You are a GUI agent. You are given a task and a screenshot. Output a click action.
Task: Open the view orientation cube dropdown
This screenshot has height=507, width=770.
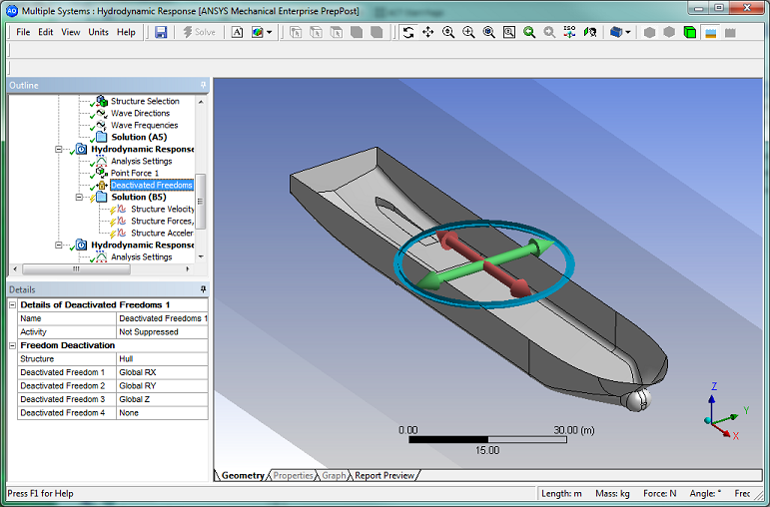pos(630,32)
